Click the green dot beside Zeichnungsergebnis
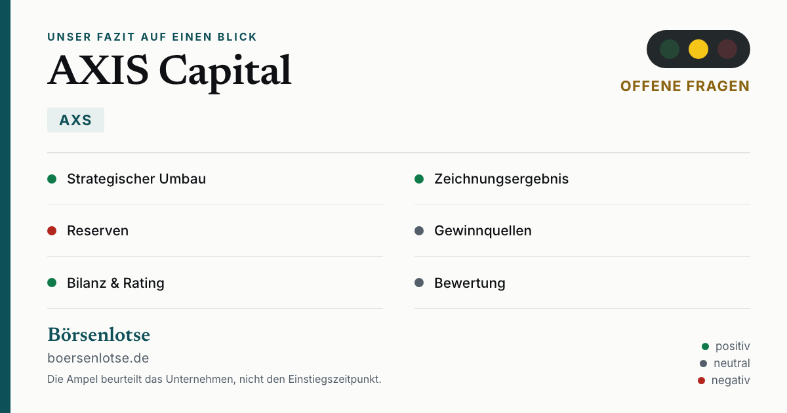 pos(419,179)
